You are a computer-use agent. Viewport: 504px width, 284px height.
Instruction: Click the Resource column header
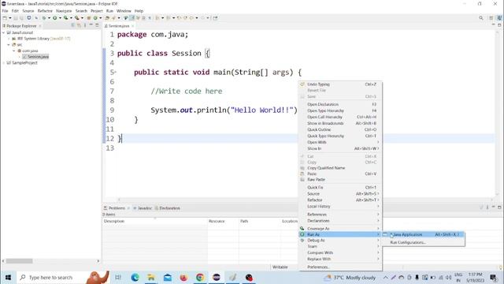pyautogui.click(x=223, y=221)
